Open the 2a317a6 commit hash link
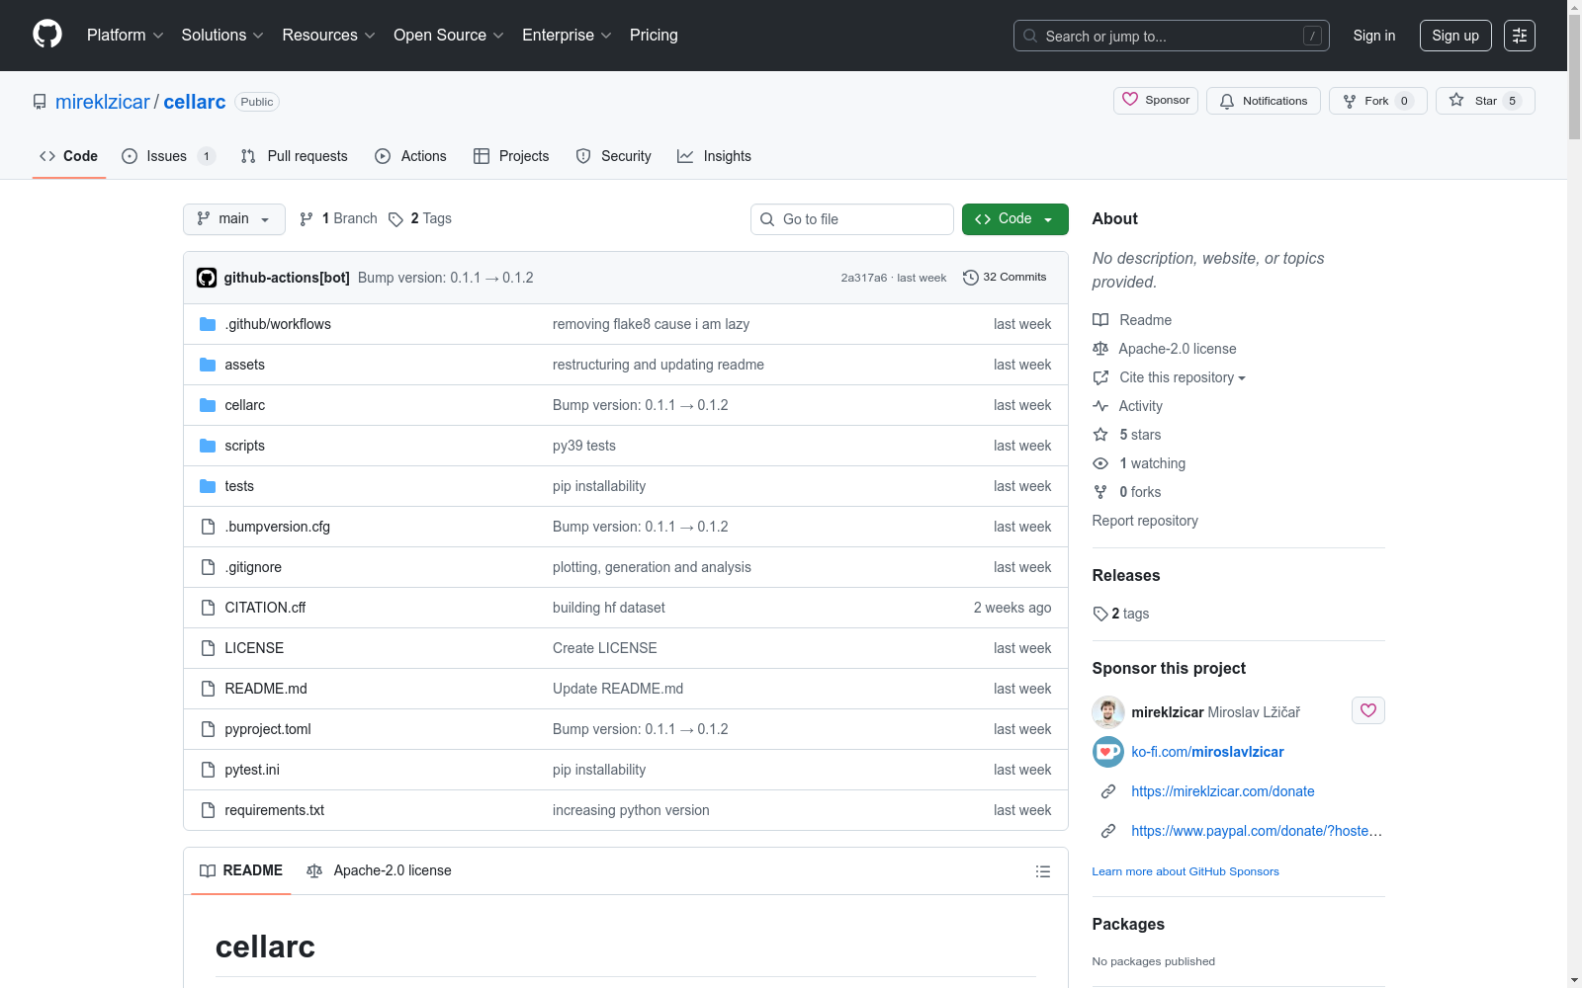The width and height of the screenshot is (1582, 988). click(x=864, y=278)
